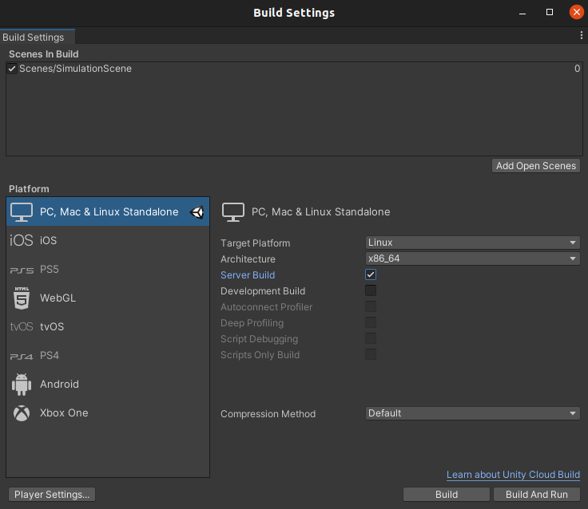588x509 pixels.
Task: Open the Learn about Unity Cloud Build link
Action: pos(513,475)
